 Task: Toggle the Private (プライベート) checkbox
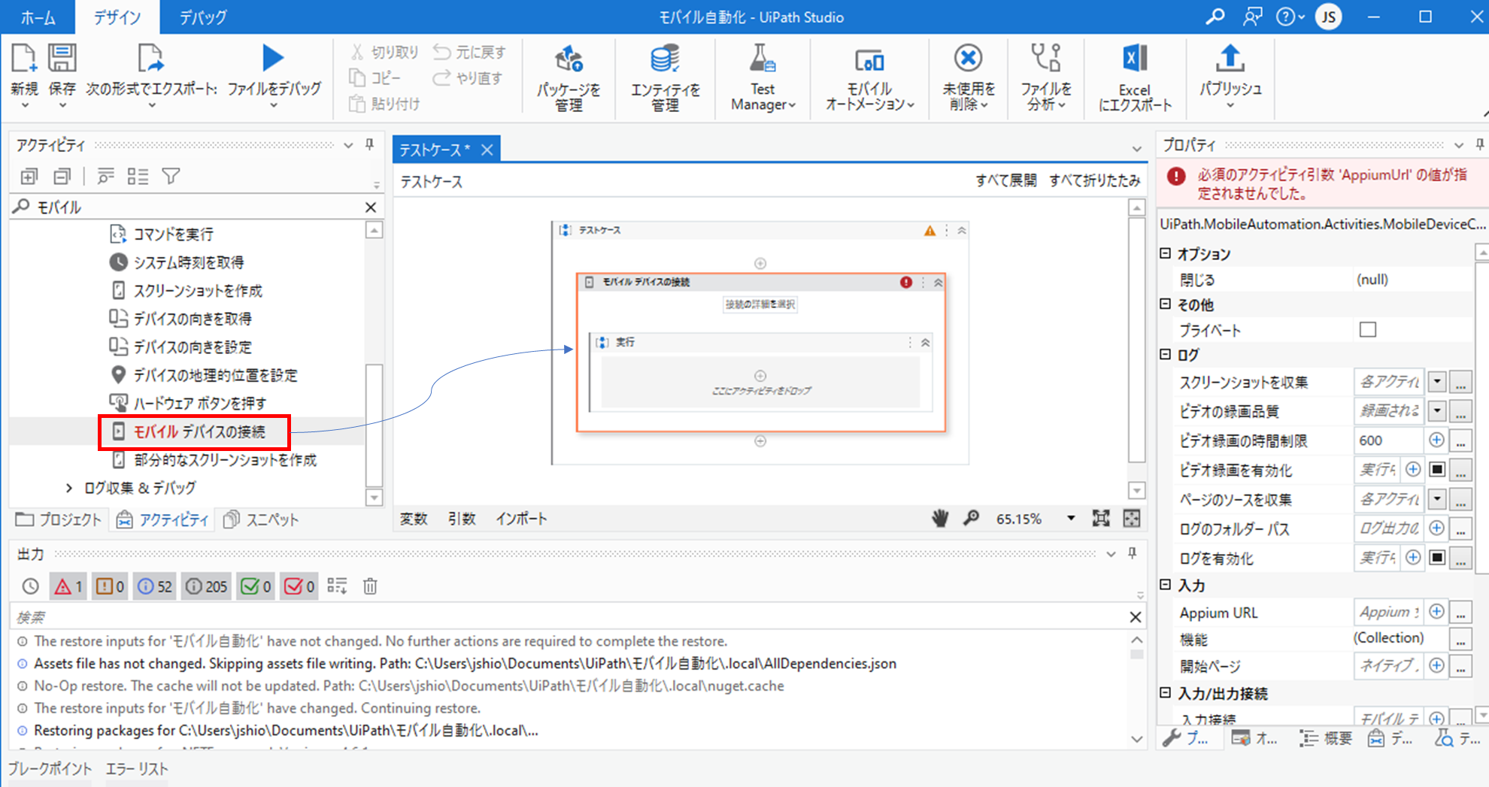pos(1368,330)
